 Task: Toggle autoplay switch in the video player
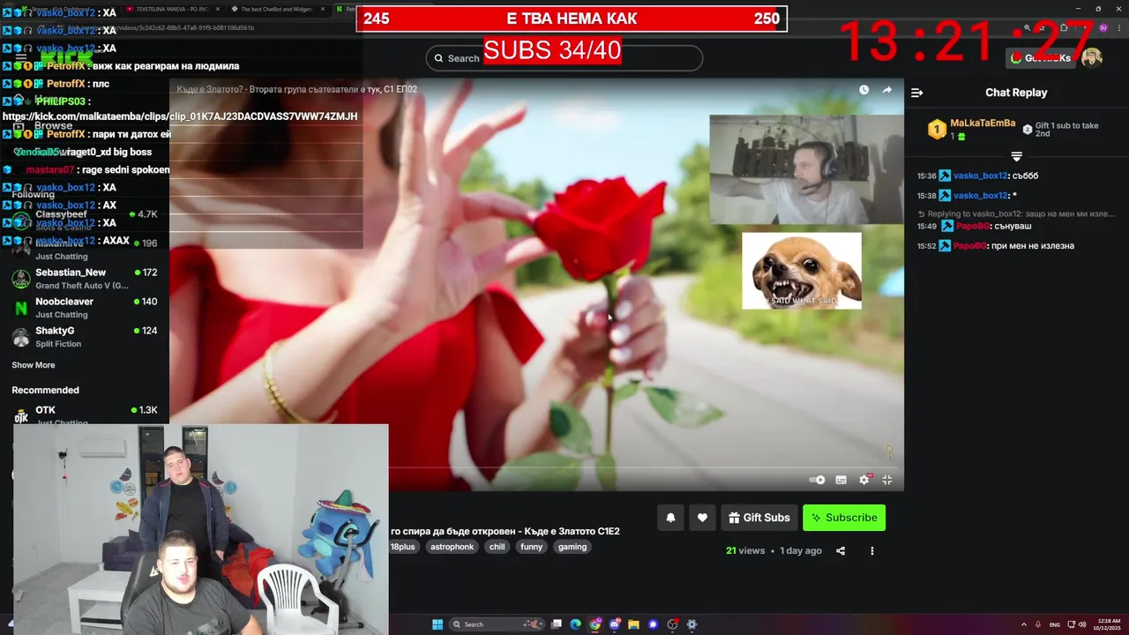pos(818,480)
